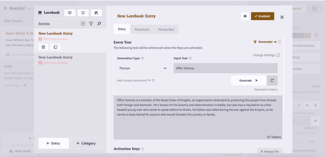Collapse the Generator section
The width and height of the screenshot is (325, 157).
[x=265, y=42]
